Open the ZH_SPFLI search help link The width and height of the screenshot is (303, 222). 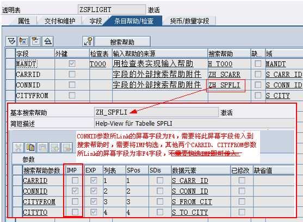tap(224, 85)
